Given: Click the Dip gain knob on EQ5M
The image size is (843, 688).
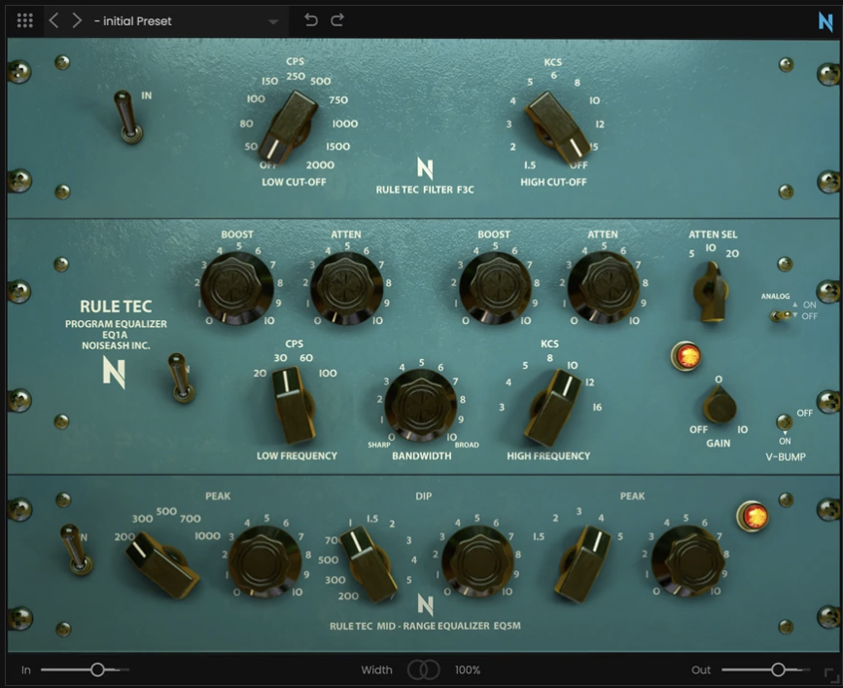Looking at the screenshot, I should tap(478, 561).
